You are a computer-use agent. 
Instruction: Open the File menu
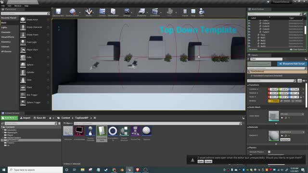point(3,6)
